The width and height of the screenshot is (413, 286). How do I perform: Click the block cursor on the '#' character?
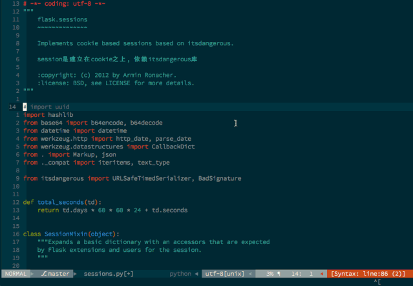pos(25,107)
